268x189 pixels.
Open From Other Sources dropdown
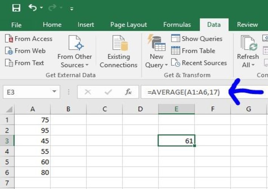click(75, 51)
